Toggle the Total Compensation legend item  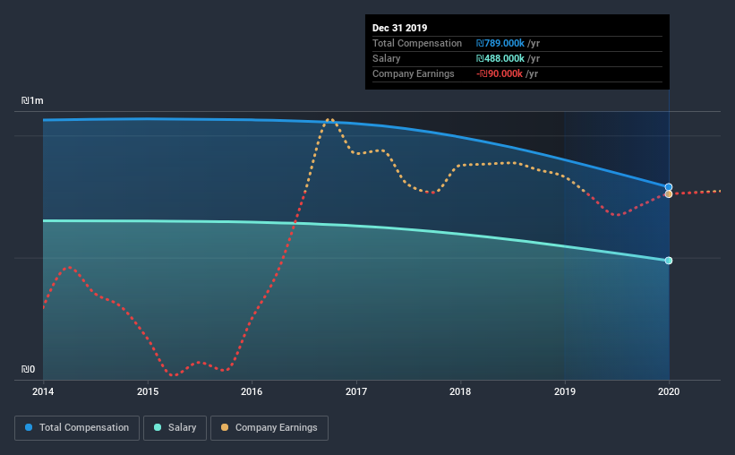click(x=77, y=428)
